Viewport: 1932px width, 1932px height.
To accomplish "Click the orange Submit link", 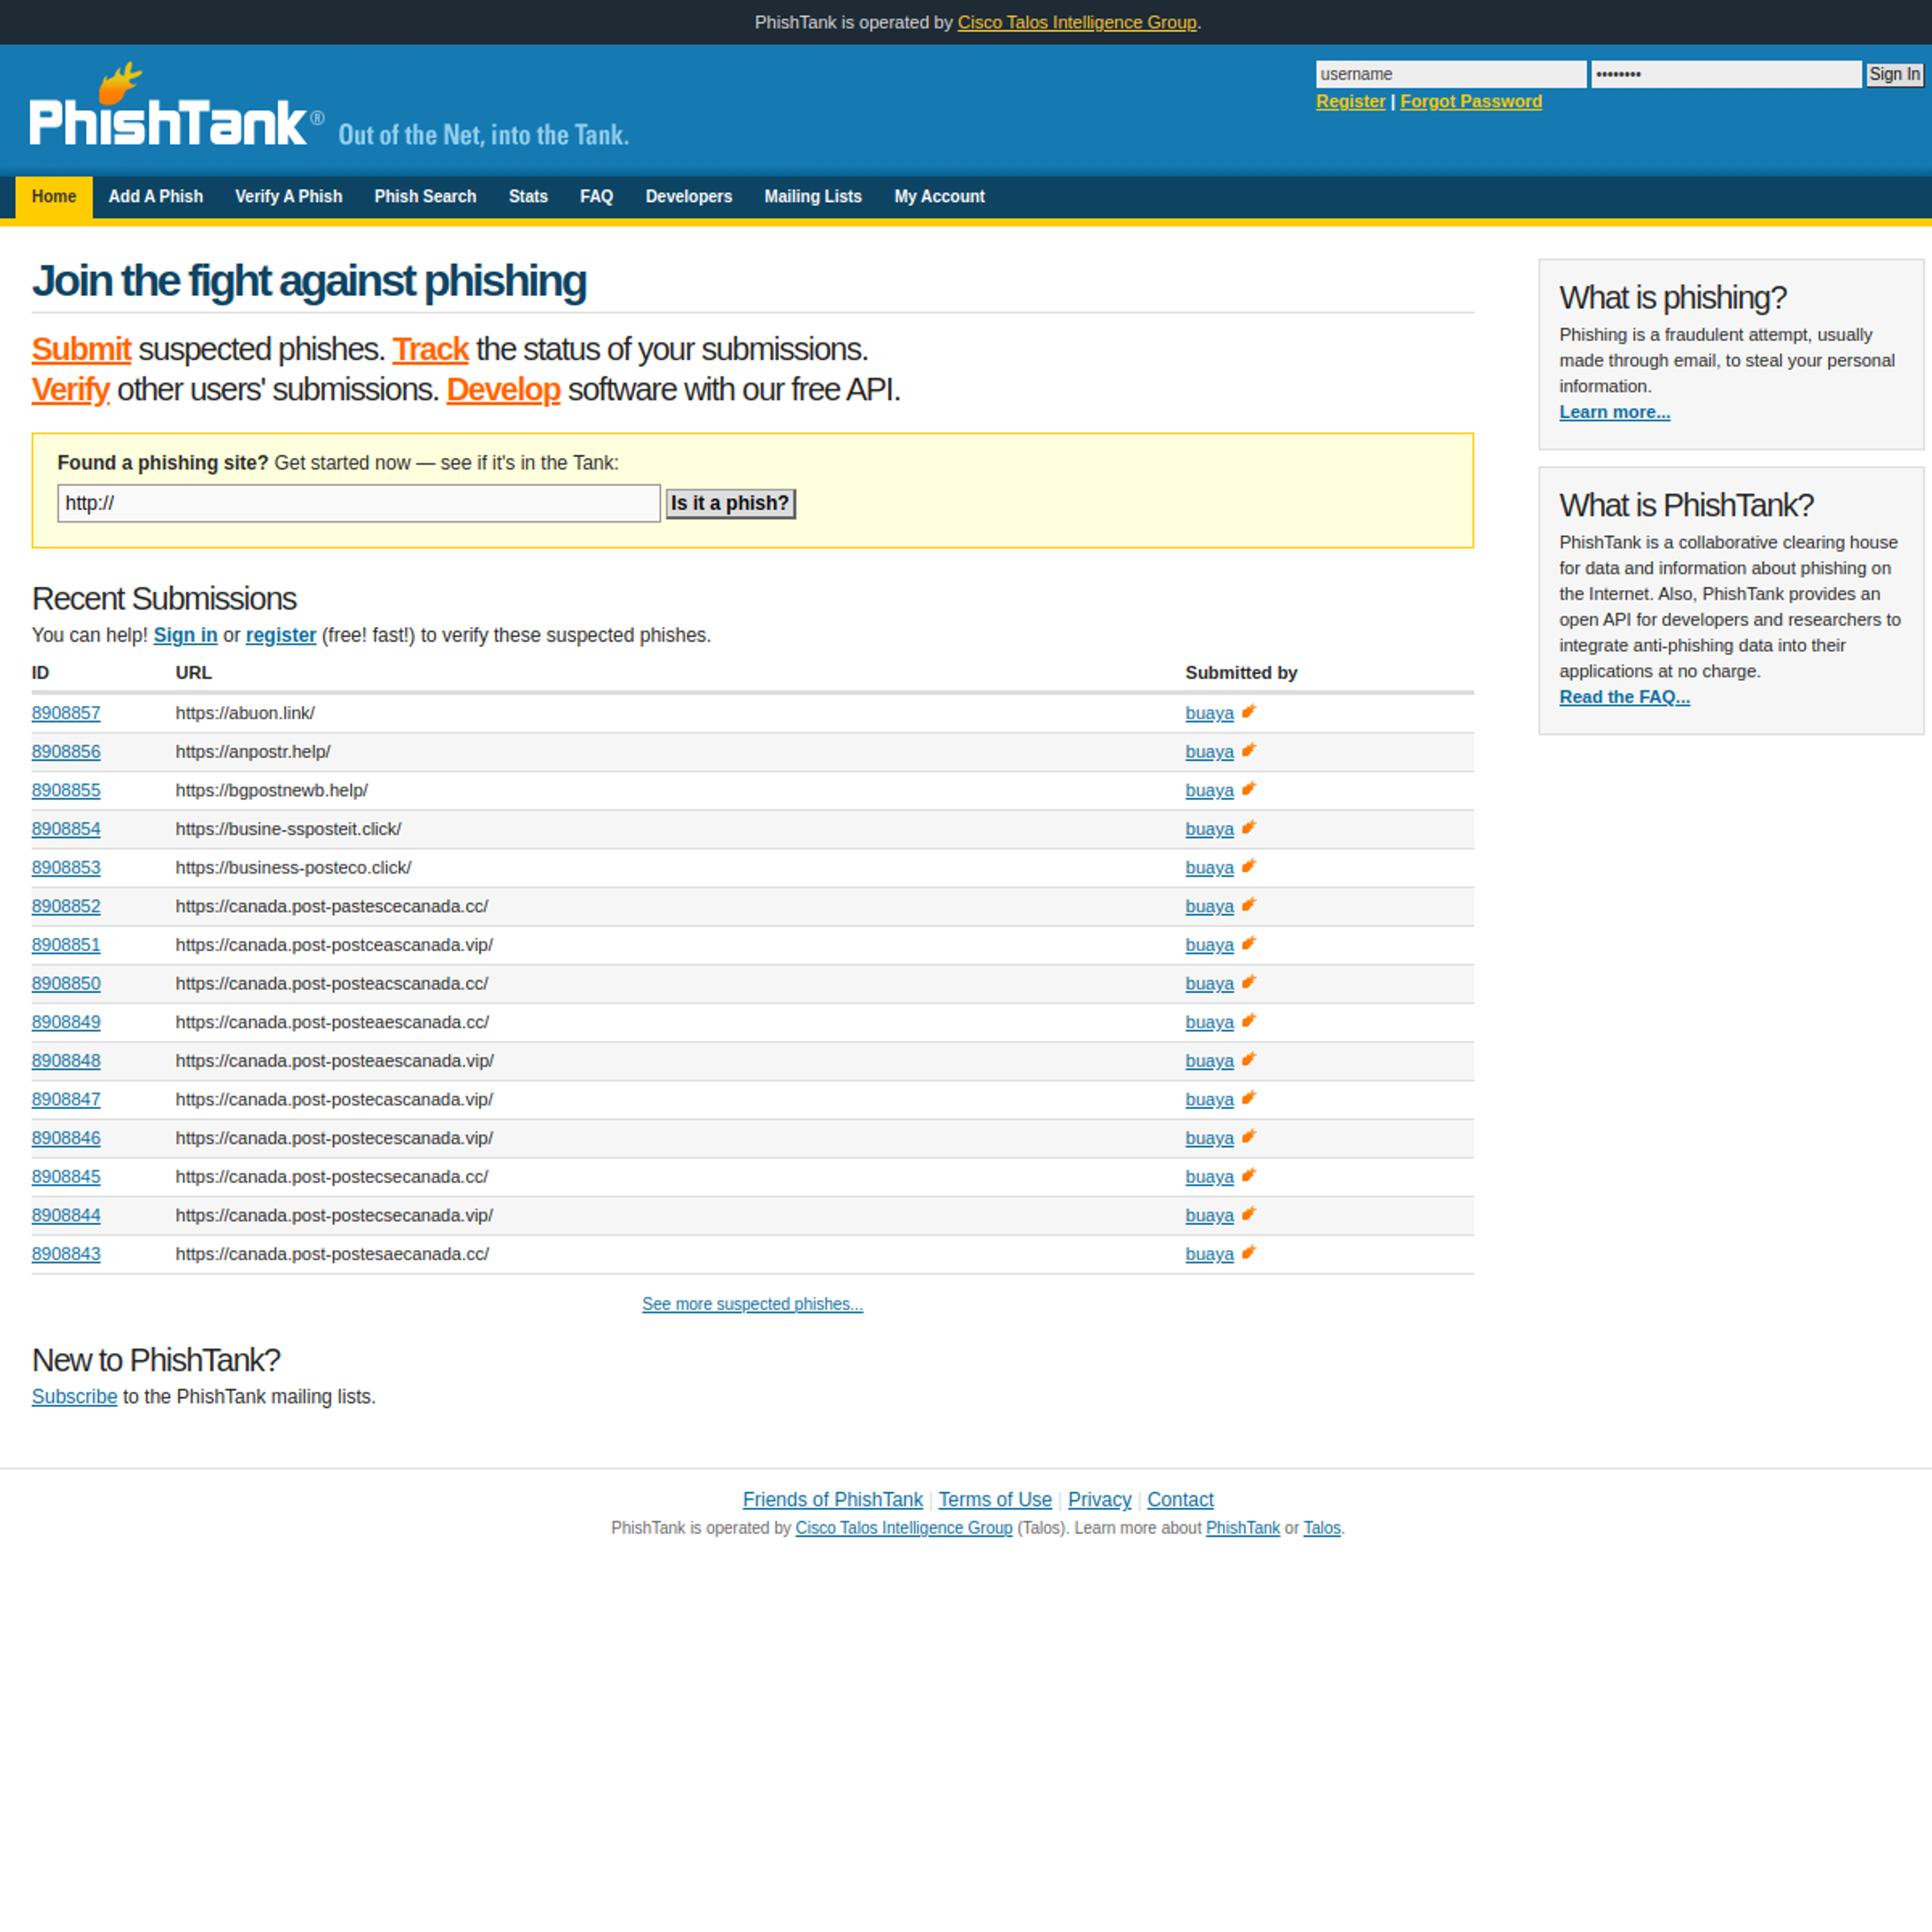I will [x=81, y=349].
